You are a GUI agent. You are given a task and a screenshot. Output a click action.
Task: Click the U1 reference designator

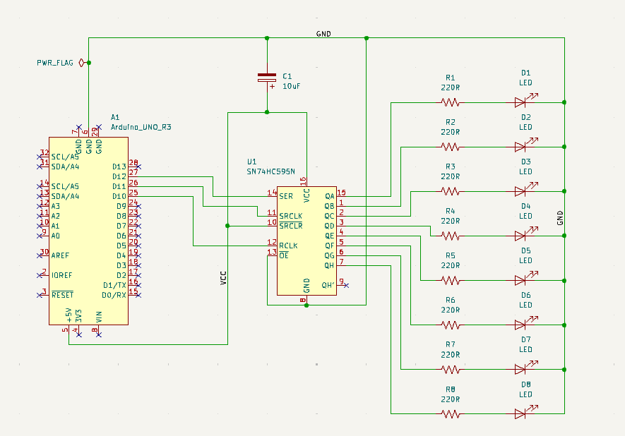tap(251, 162)
